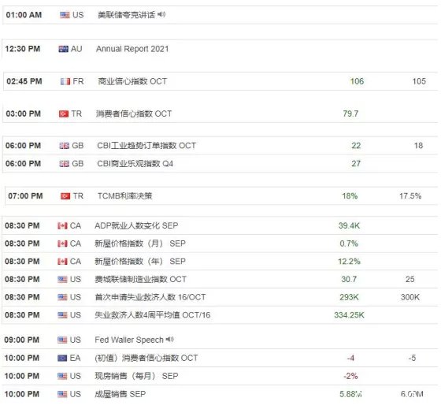441x409 pixels.
Task: Open the TCMB利率决策 event details
Action: click(125, 196)
